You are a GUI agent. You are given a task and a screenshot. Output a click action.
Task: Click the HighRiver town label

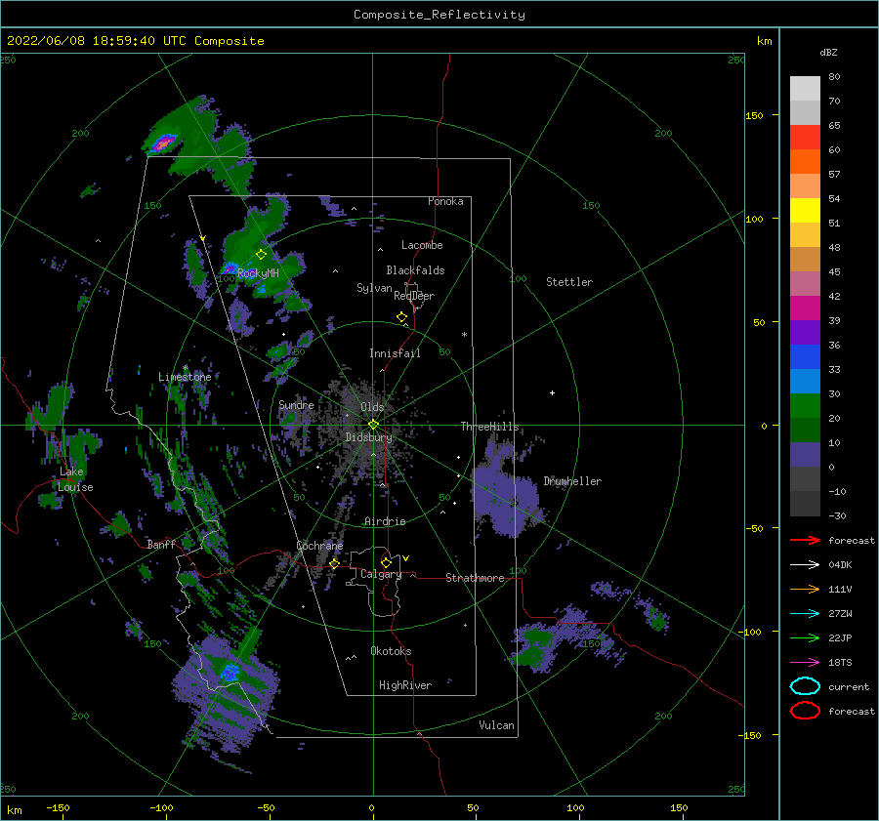click(x=405, y=685)
